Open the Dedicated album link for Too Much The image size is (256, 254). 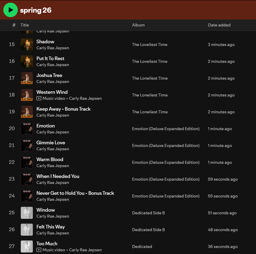pos(142,246)
